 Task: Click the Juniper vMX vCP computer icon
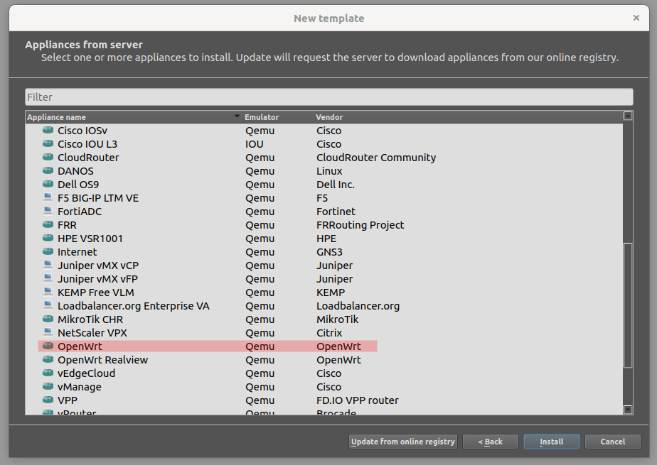48,265
